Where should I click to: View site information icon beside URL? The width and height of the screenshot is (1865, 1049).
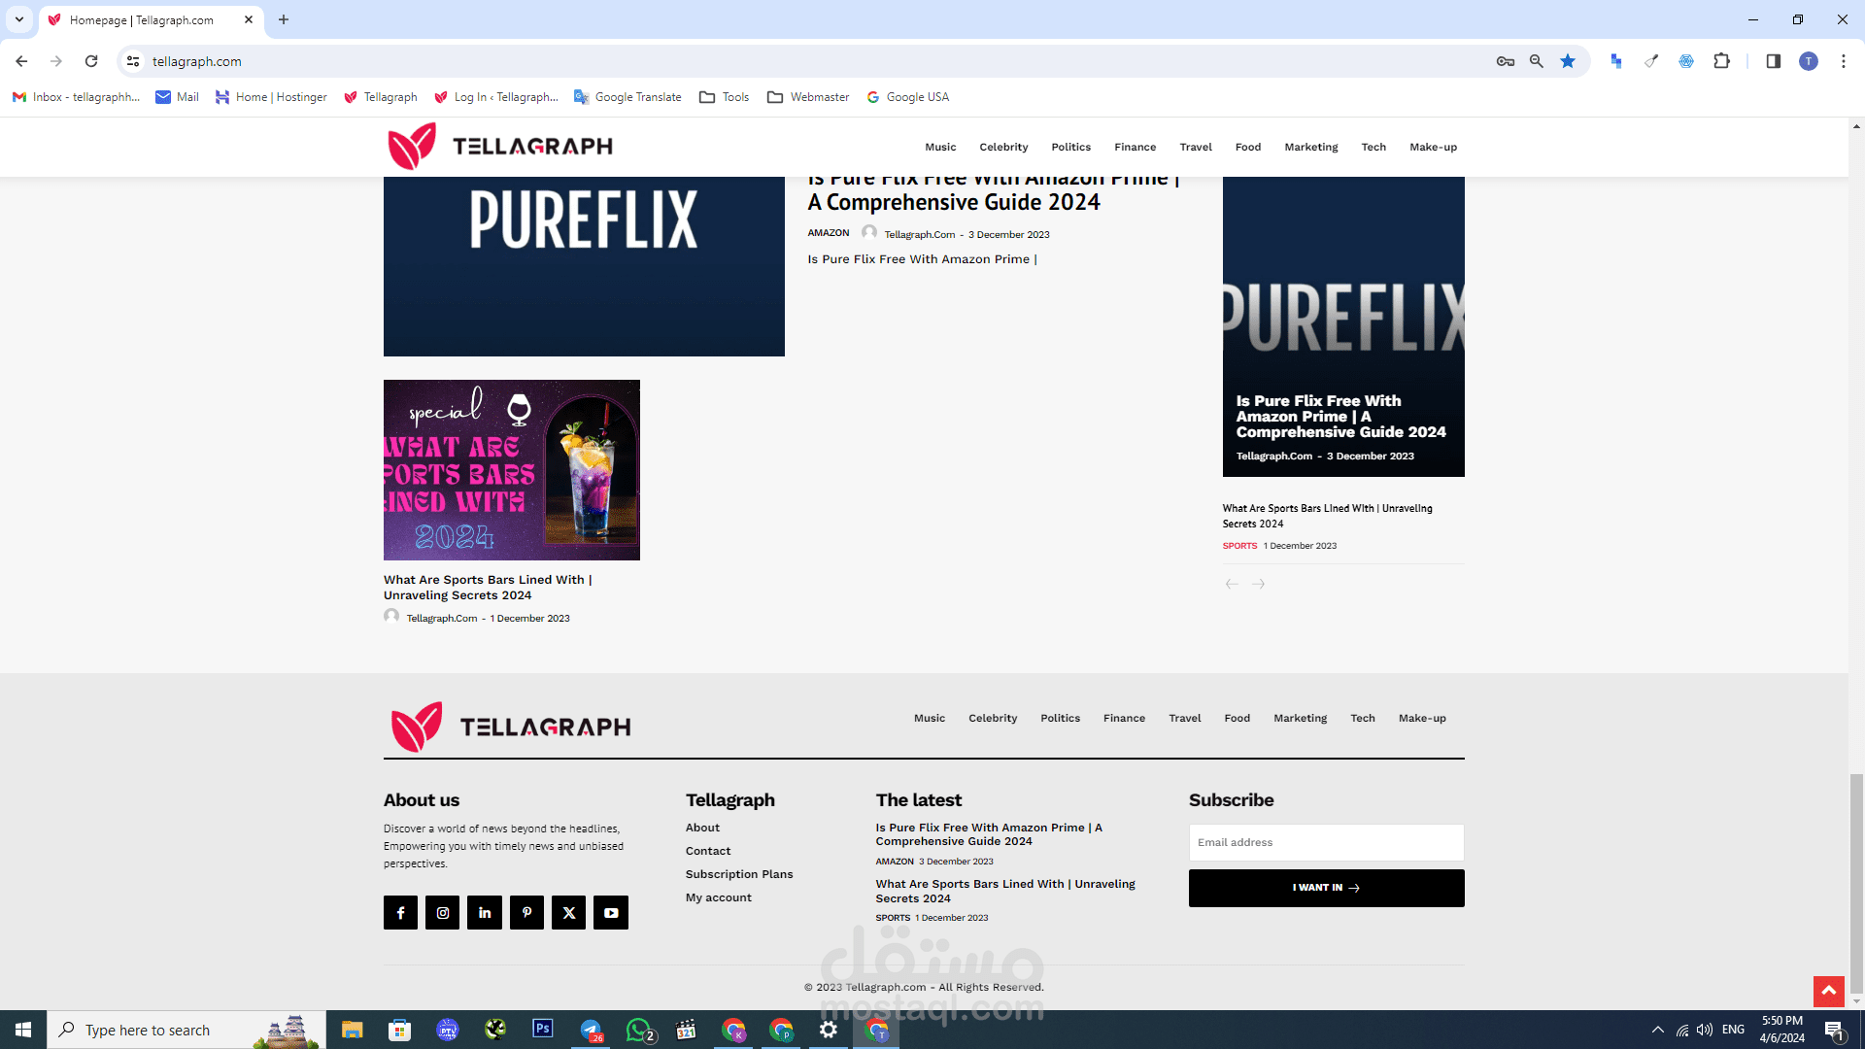pyautogui.click(x=133, y=61)
